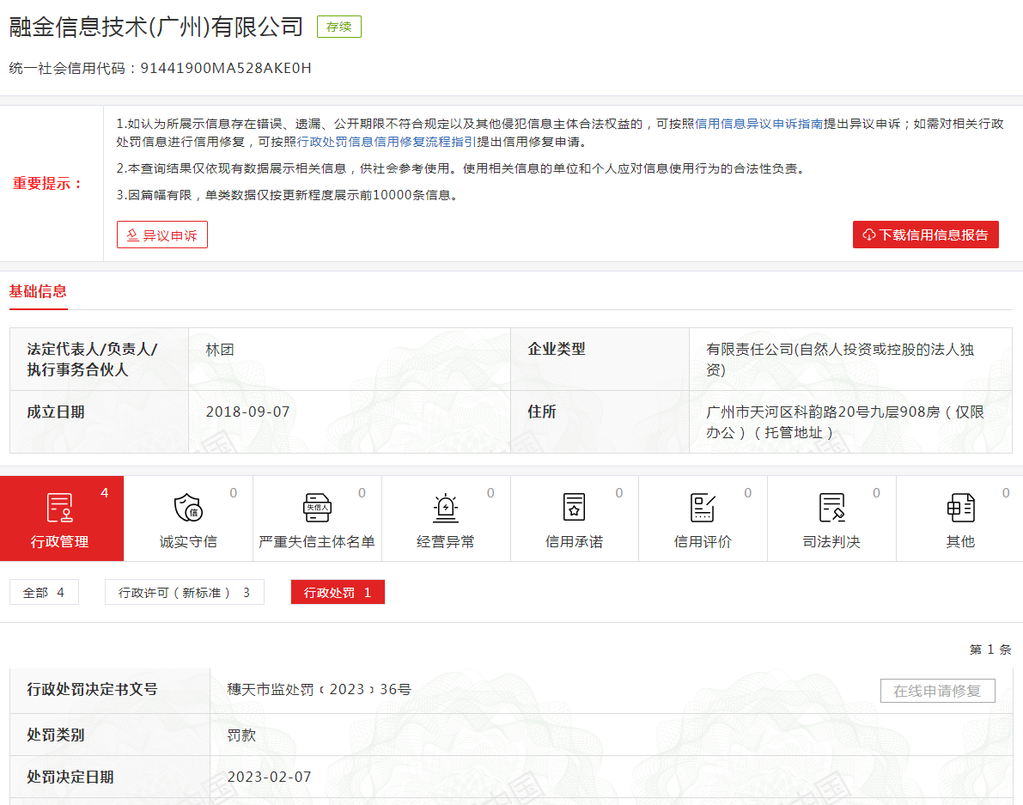Select the 信用评价 checklist icon

(703, 509)
